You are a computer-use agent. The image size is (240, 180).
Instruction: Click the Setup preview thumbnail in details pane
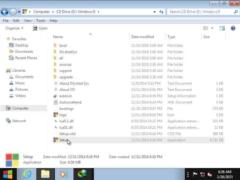[12, 160]
